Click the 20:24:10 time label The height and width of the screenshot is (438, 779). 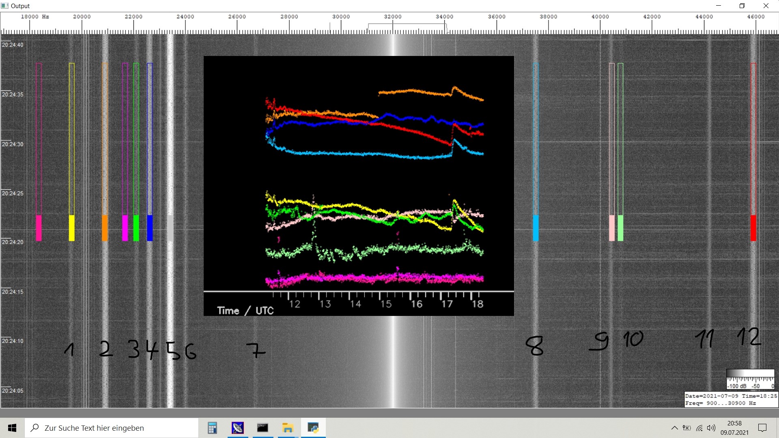[13, 341]
